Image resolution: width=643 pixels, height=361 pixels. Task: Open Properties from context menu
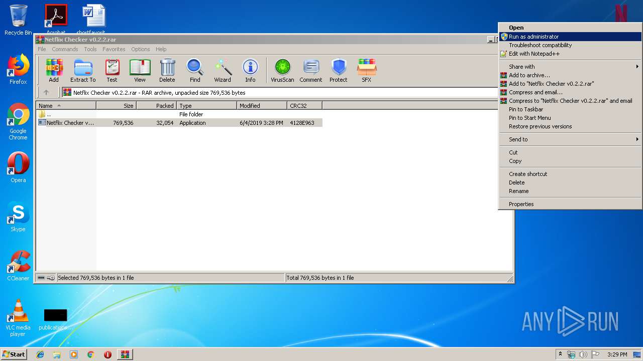570,204
